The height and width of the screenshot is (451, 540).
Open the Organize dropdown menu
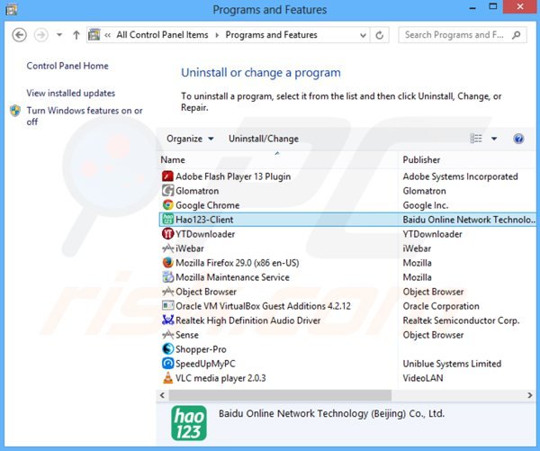[190, 139]
